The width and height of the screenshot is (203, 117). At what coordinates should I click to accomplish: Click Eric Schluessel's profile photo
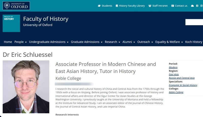click(26, 87)
